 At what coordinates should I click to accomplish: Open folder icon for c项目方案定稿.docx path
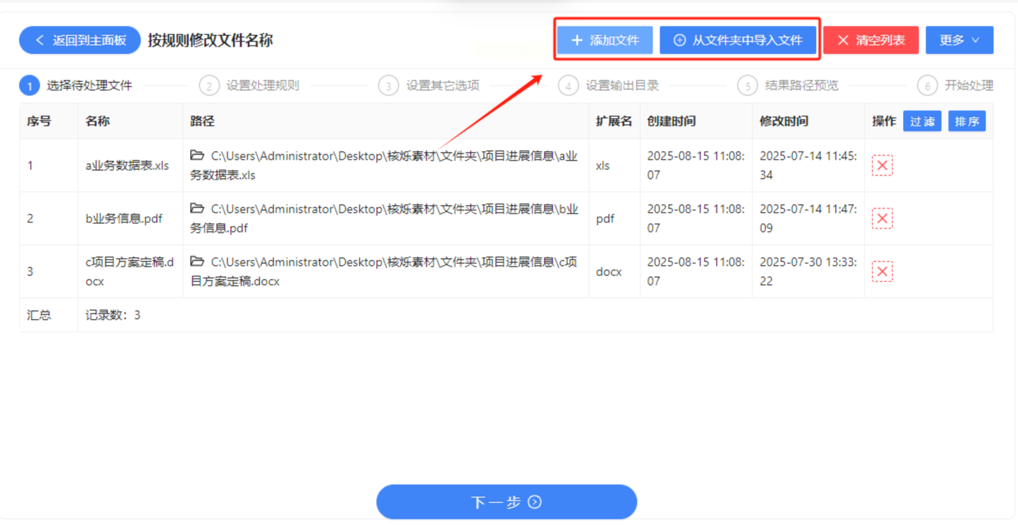[197, 261]
